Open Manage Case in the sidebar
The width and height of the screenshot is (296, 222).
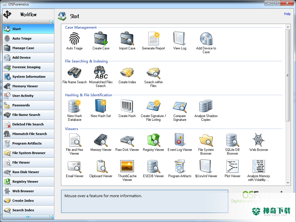click(x=28, y=48)
